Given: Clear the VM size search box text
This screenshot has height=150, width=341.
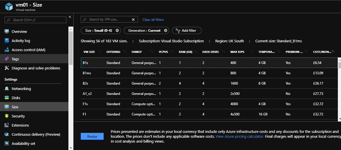Looking at the screenshot, I should click(133, 20).
